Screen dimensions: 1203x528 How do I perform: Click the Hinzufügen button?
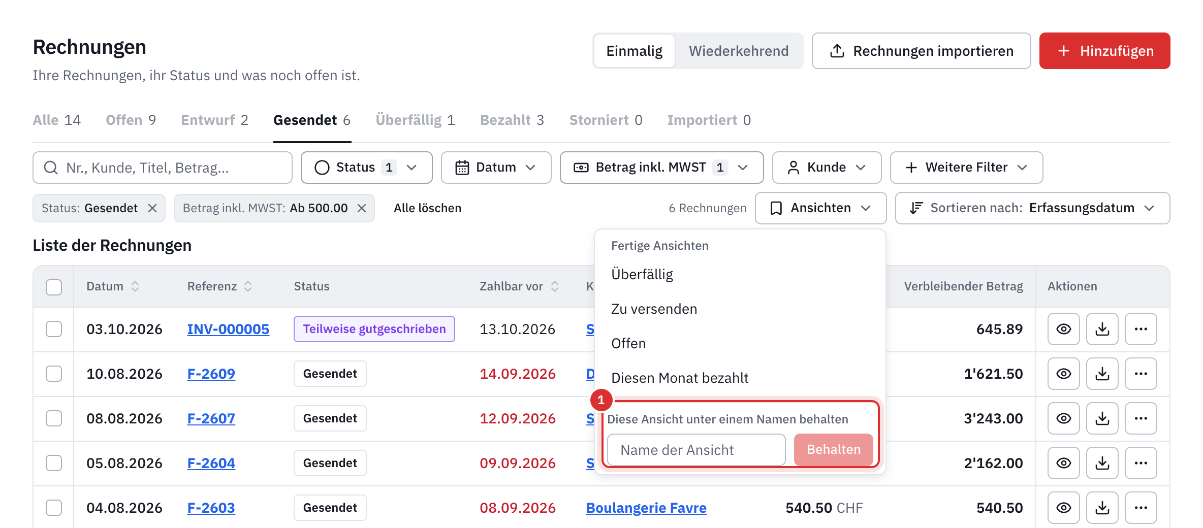tap(1104, 51)
